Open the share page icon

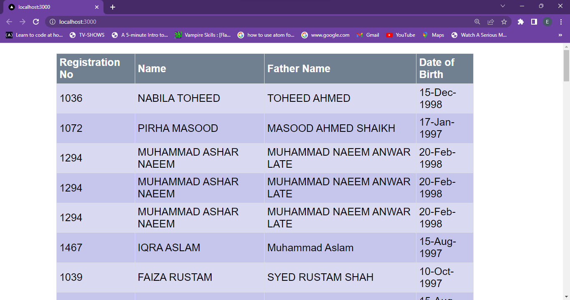[x=491, y=22]
